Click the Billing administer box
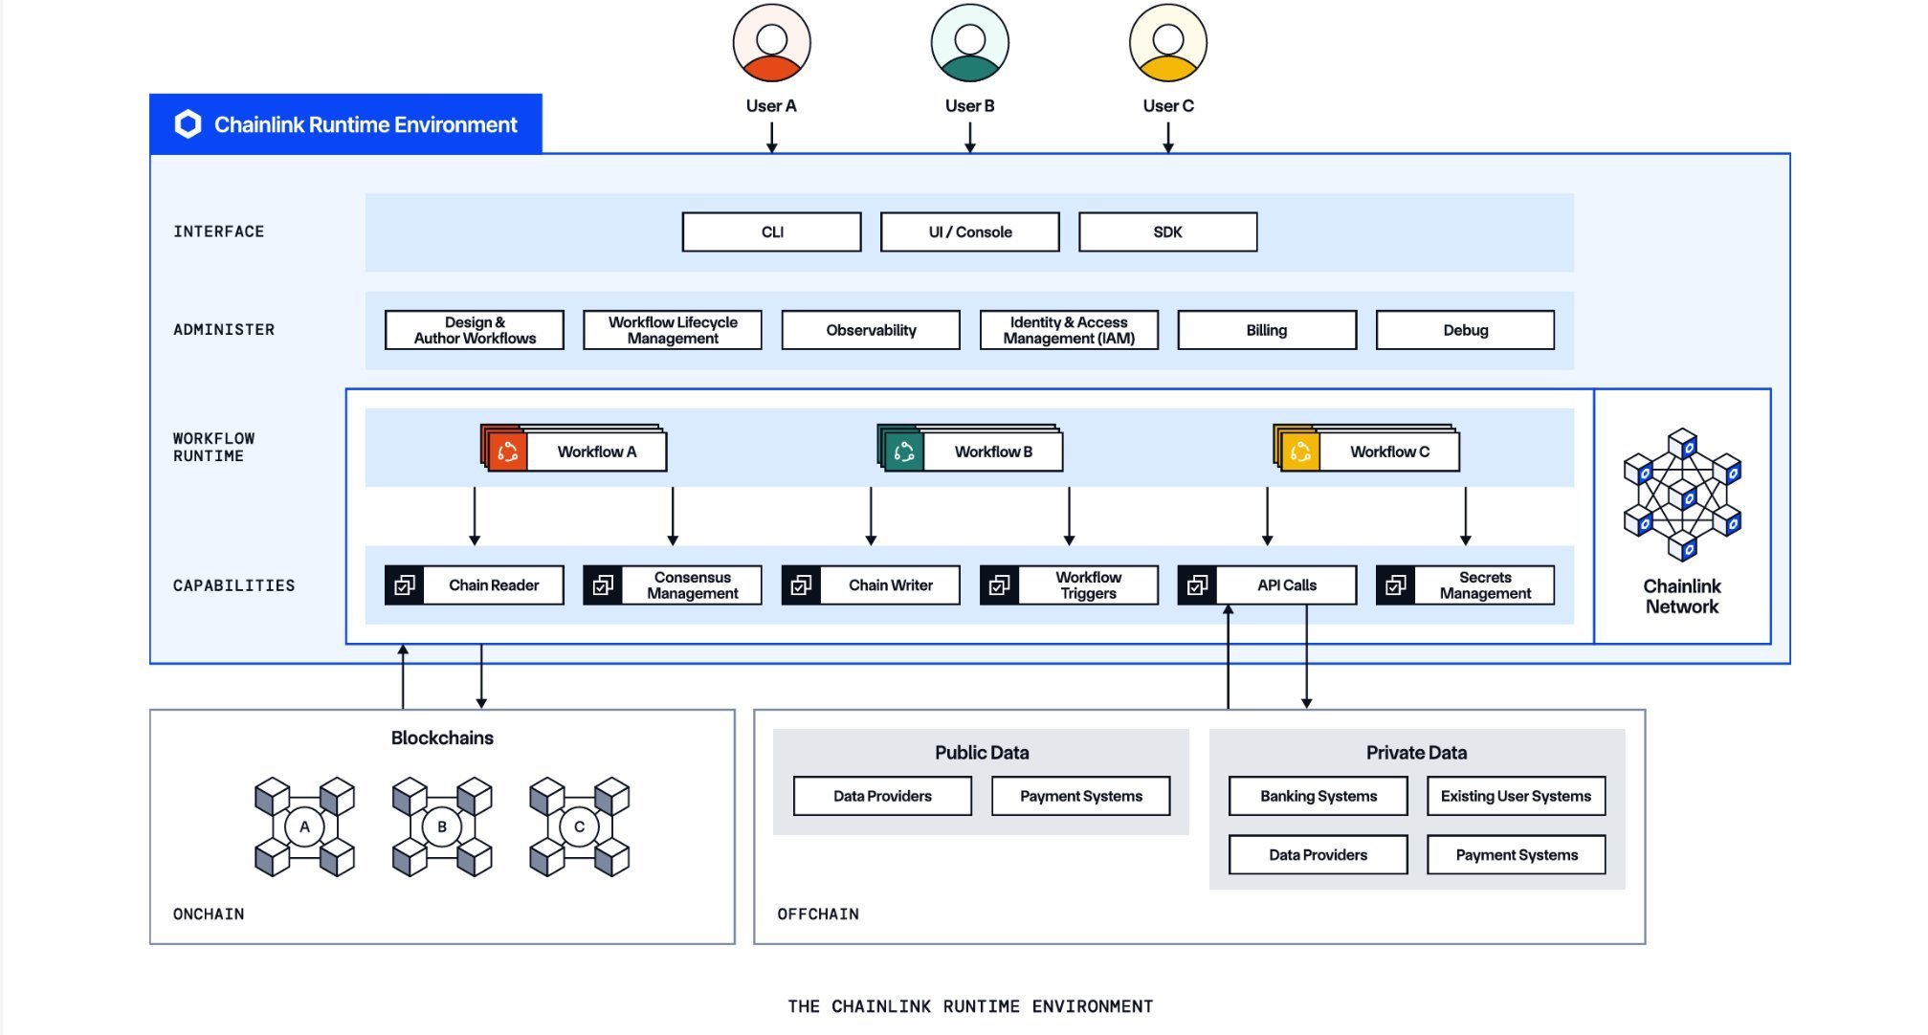The height and width of the screenshot is (1035, 1928). 1266,330
